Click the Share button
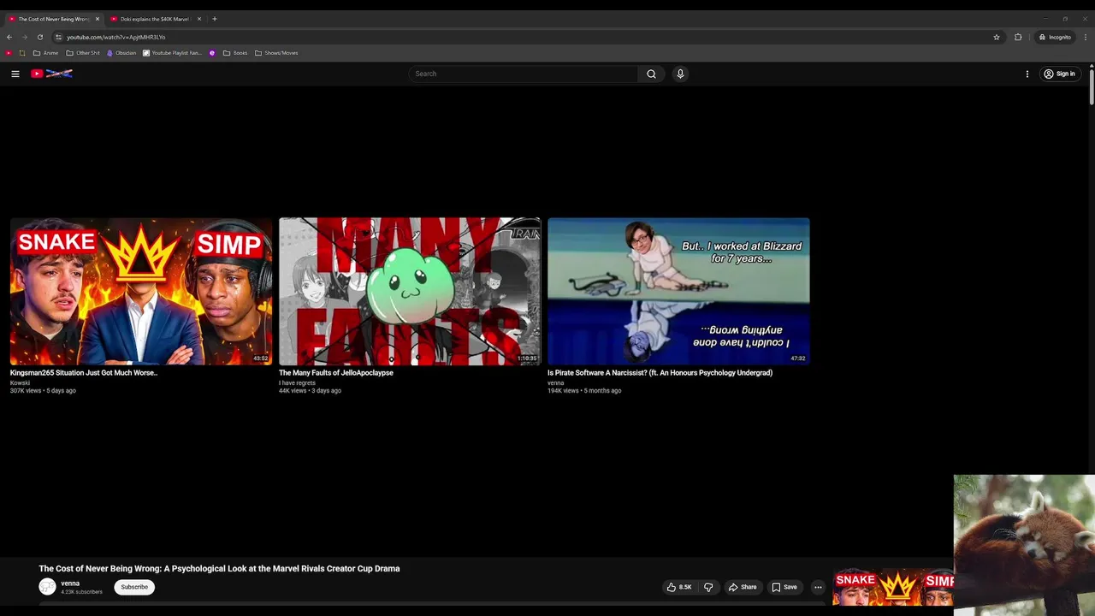 pos(742,587)
